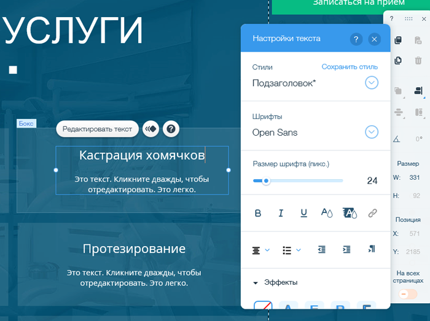Click the rotation angle icon
Viewport: 430px width, 321px height.
point(397,139)
